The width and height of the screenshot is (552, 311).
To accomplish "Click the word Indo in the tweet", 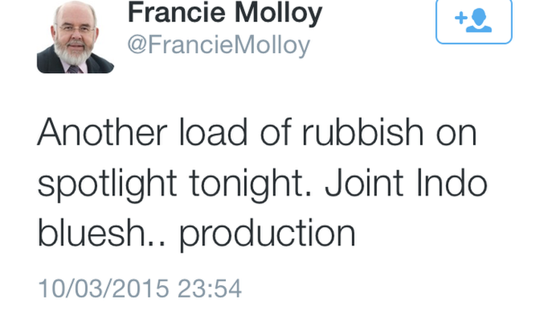I will point(452,183).
